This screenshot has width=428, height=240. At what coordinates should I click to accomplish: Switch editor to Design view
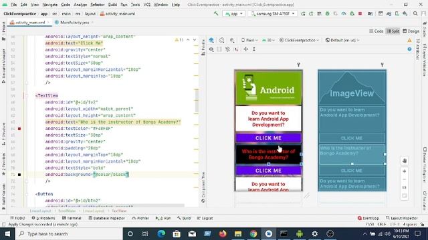point(411,31)
